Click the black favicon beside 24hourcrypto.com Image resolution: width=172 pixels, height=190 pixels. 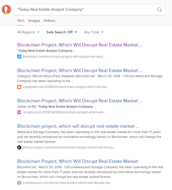click(x=19, y=147)
